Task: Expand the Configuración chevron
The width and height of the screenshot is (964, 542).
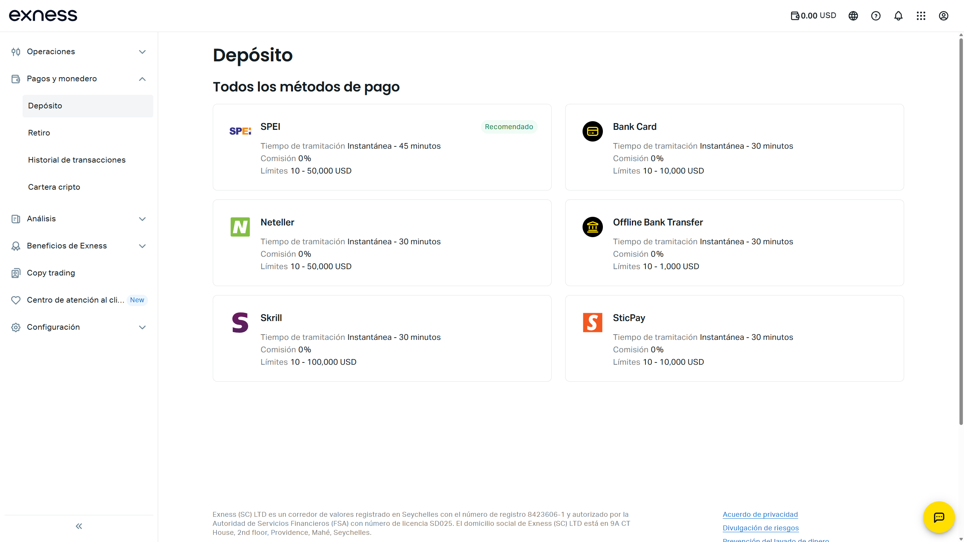Action: (x=142, y=327)
